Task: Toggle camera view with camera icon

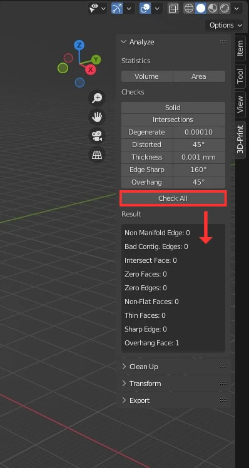Action: click(x=97, y=136)
